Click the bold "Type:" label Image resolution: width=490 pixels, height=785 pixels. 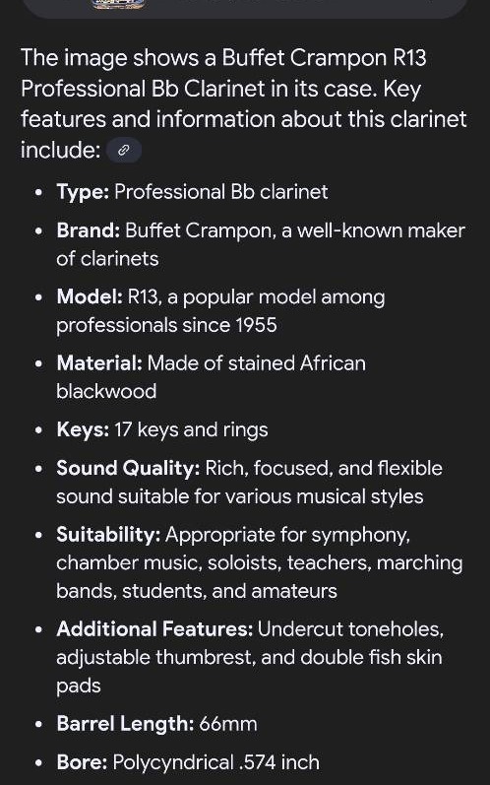(x=83, y=192)
